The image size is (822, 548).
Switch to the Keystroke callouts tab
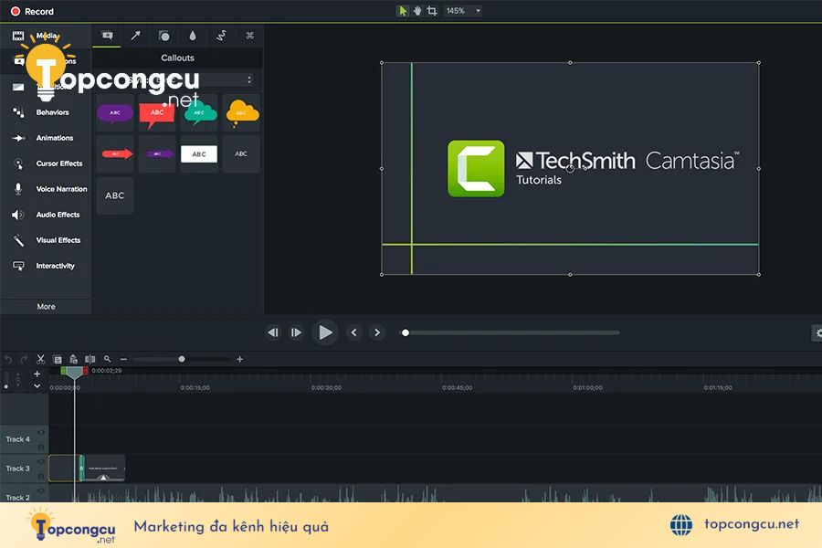(249, 36)
